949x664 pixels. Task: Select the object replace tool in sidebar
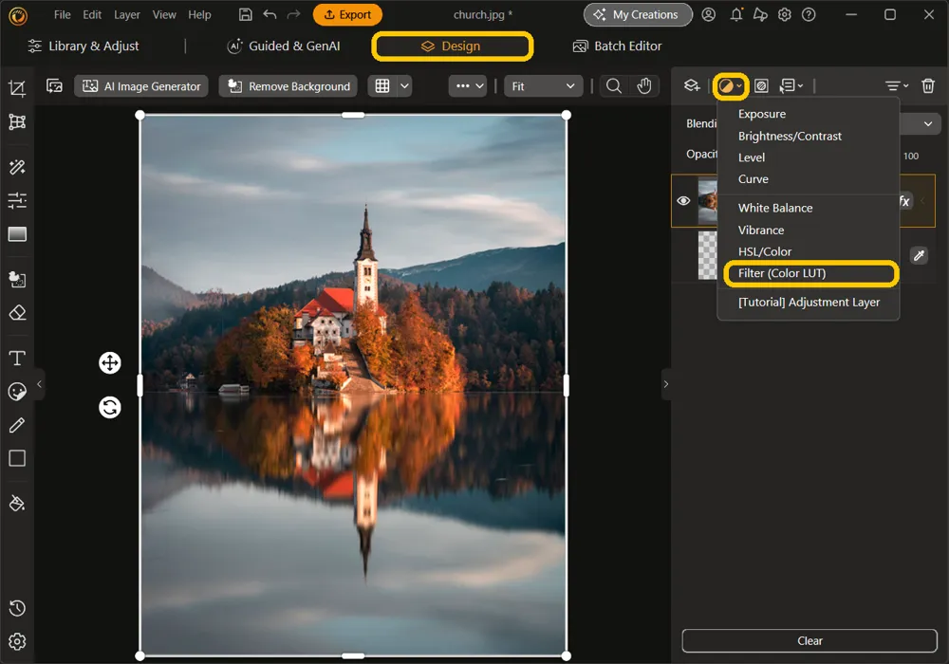(x=17, y=279)
